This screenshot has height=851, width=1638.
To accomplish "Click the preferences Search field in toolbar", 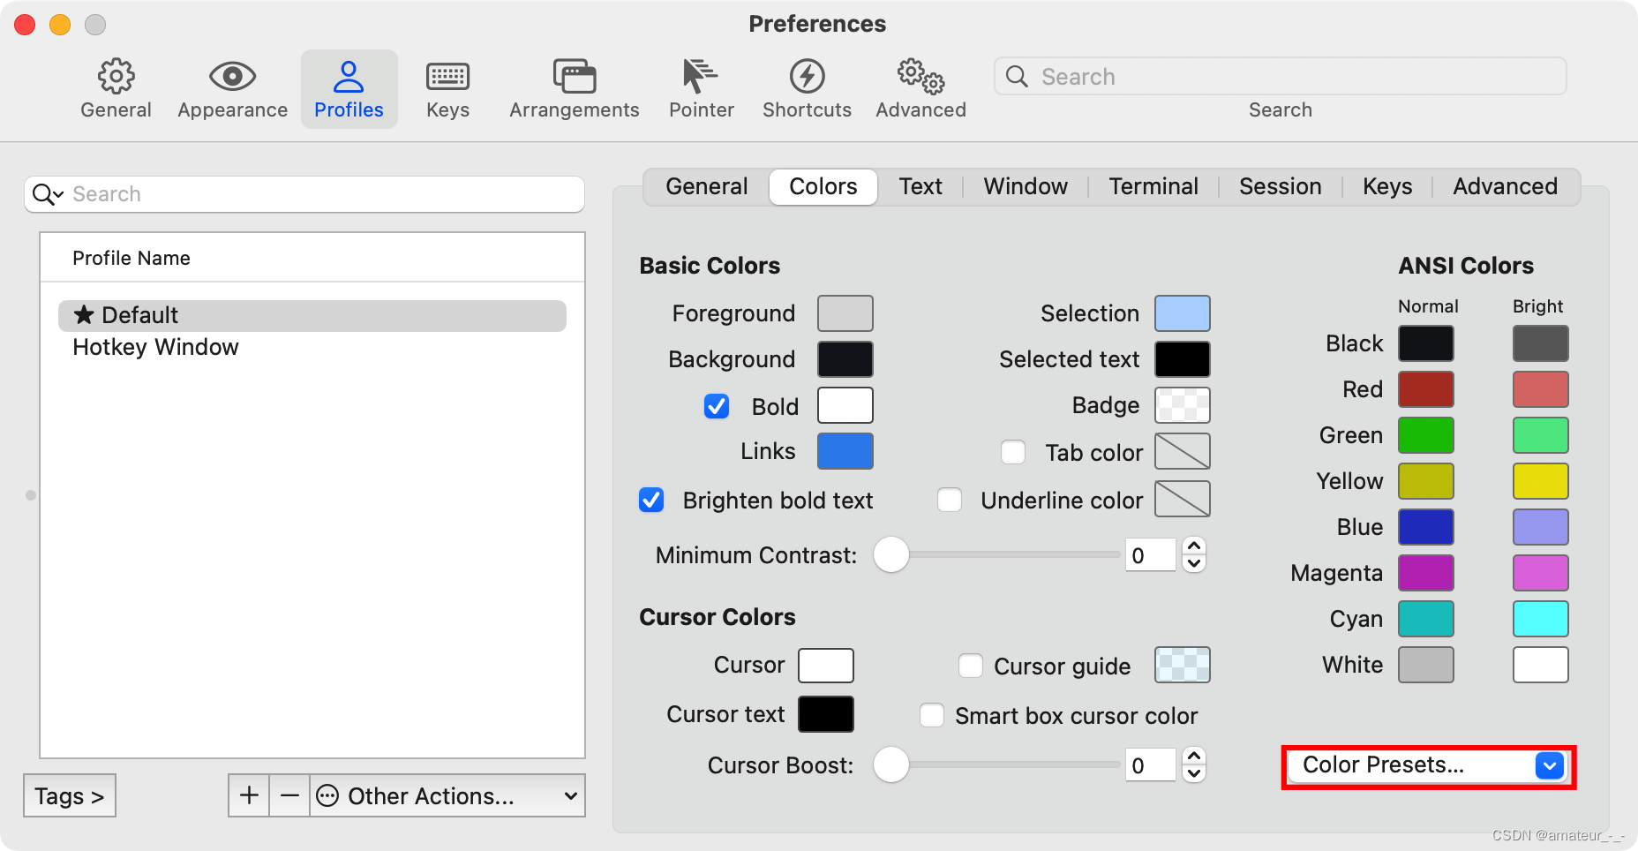I will point(1281,77).
